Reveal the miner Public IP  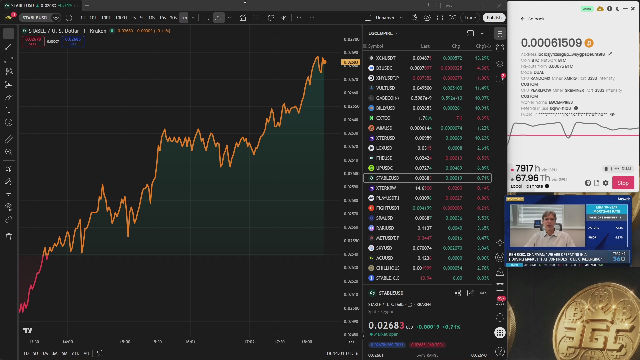coord(612,114)
